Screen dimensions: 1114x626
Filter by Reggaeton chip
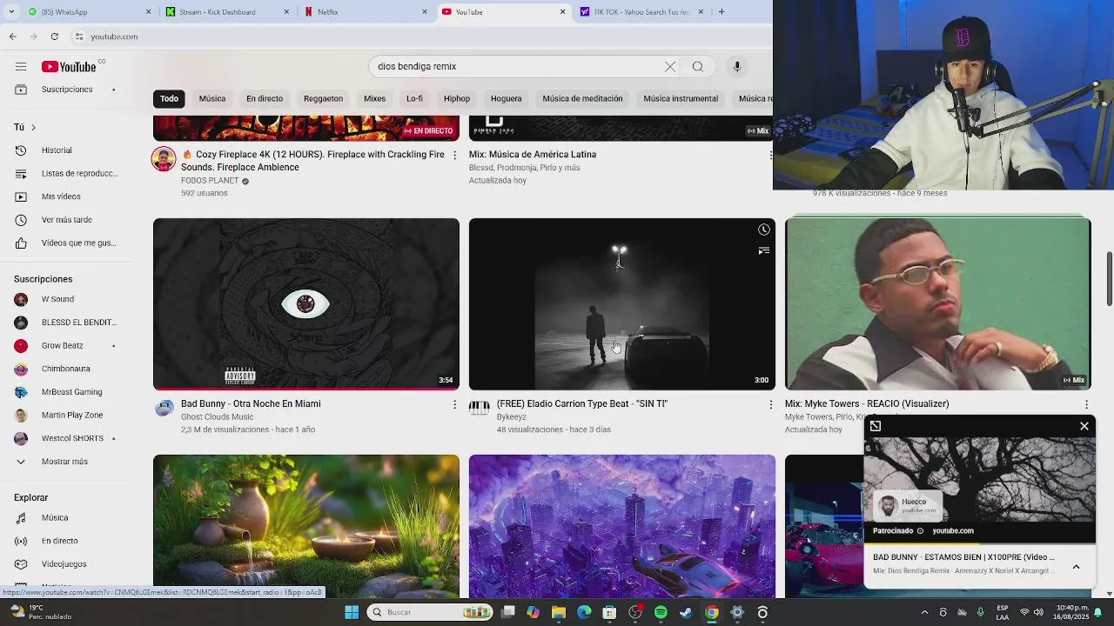coord(323,98)
